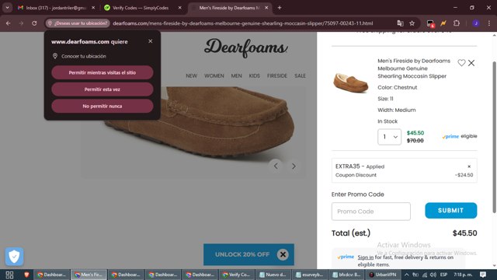This screenshot has height=280, width=497.
Task: Close the location permission popup
Action: click(150, 41)
